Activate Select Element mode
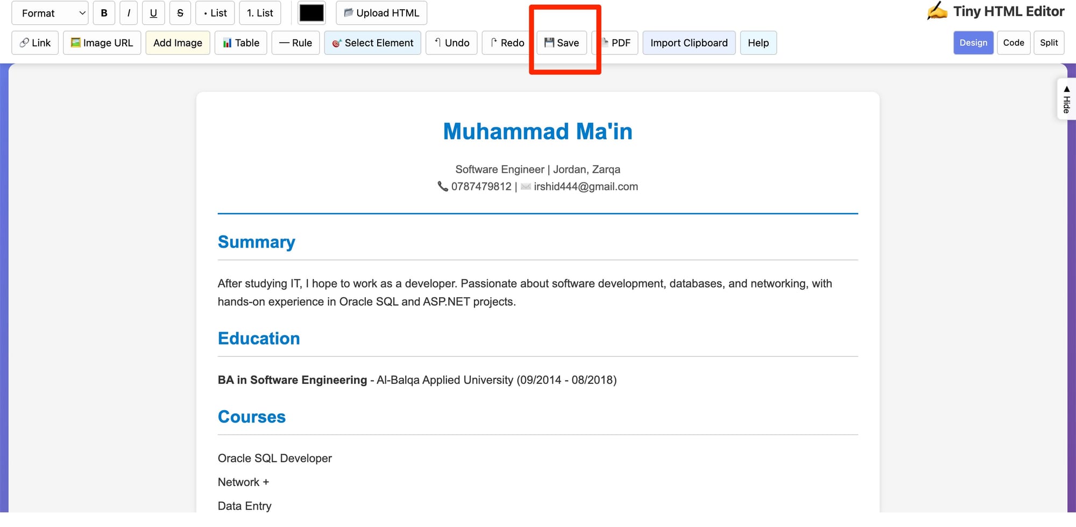The width and height of the screenshot is (1076, 527). [x=372, y=43]
